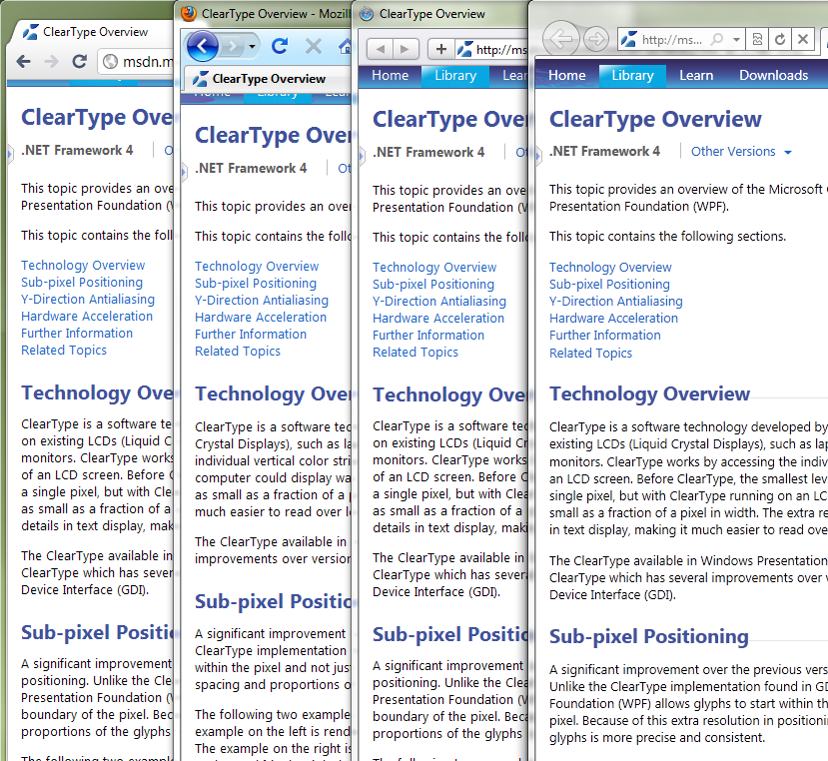
Task: Click Chrome's reload page icon
Action: click(80, 62)
